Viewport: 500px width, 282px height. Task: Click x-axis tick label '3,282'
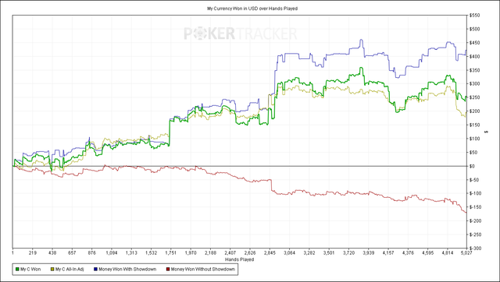[309, 253]
